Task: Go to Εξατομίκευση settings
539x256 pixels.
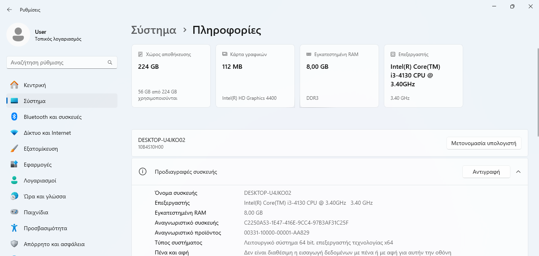Action: [x=62, y=149]
